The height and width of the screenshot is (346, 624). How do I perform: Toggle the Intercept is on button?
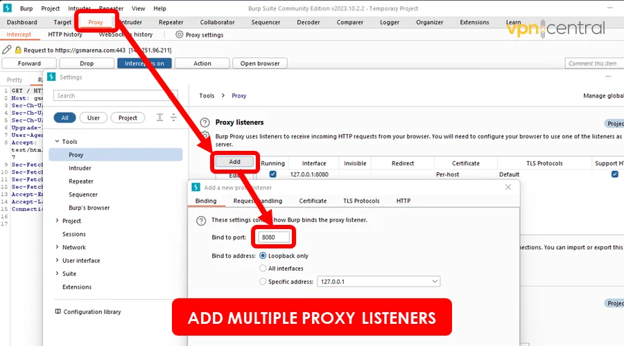pyautogui.click(x=144, y=63)
